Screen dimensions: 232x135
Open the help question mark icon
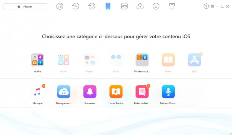[x=206, y=6]
